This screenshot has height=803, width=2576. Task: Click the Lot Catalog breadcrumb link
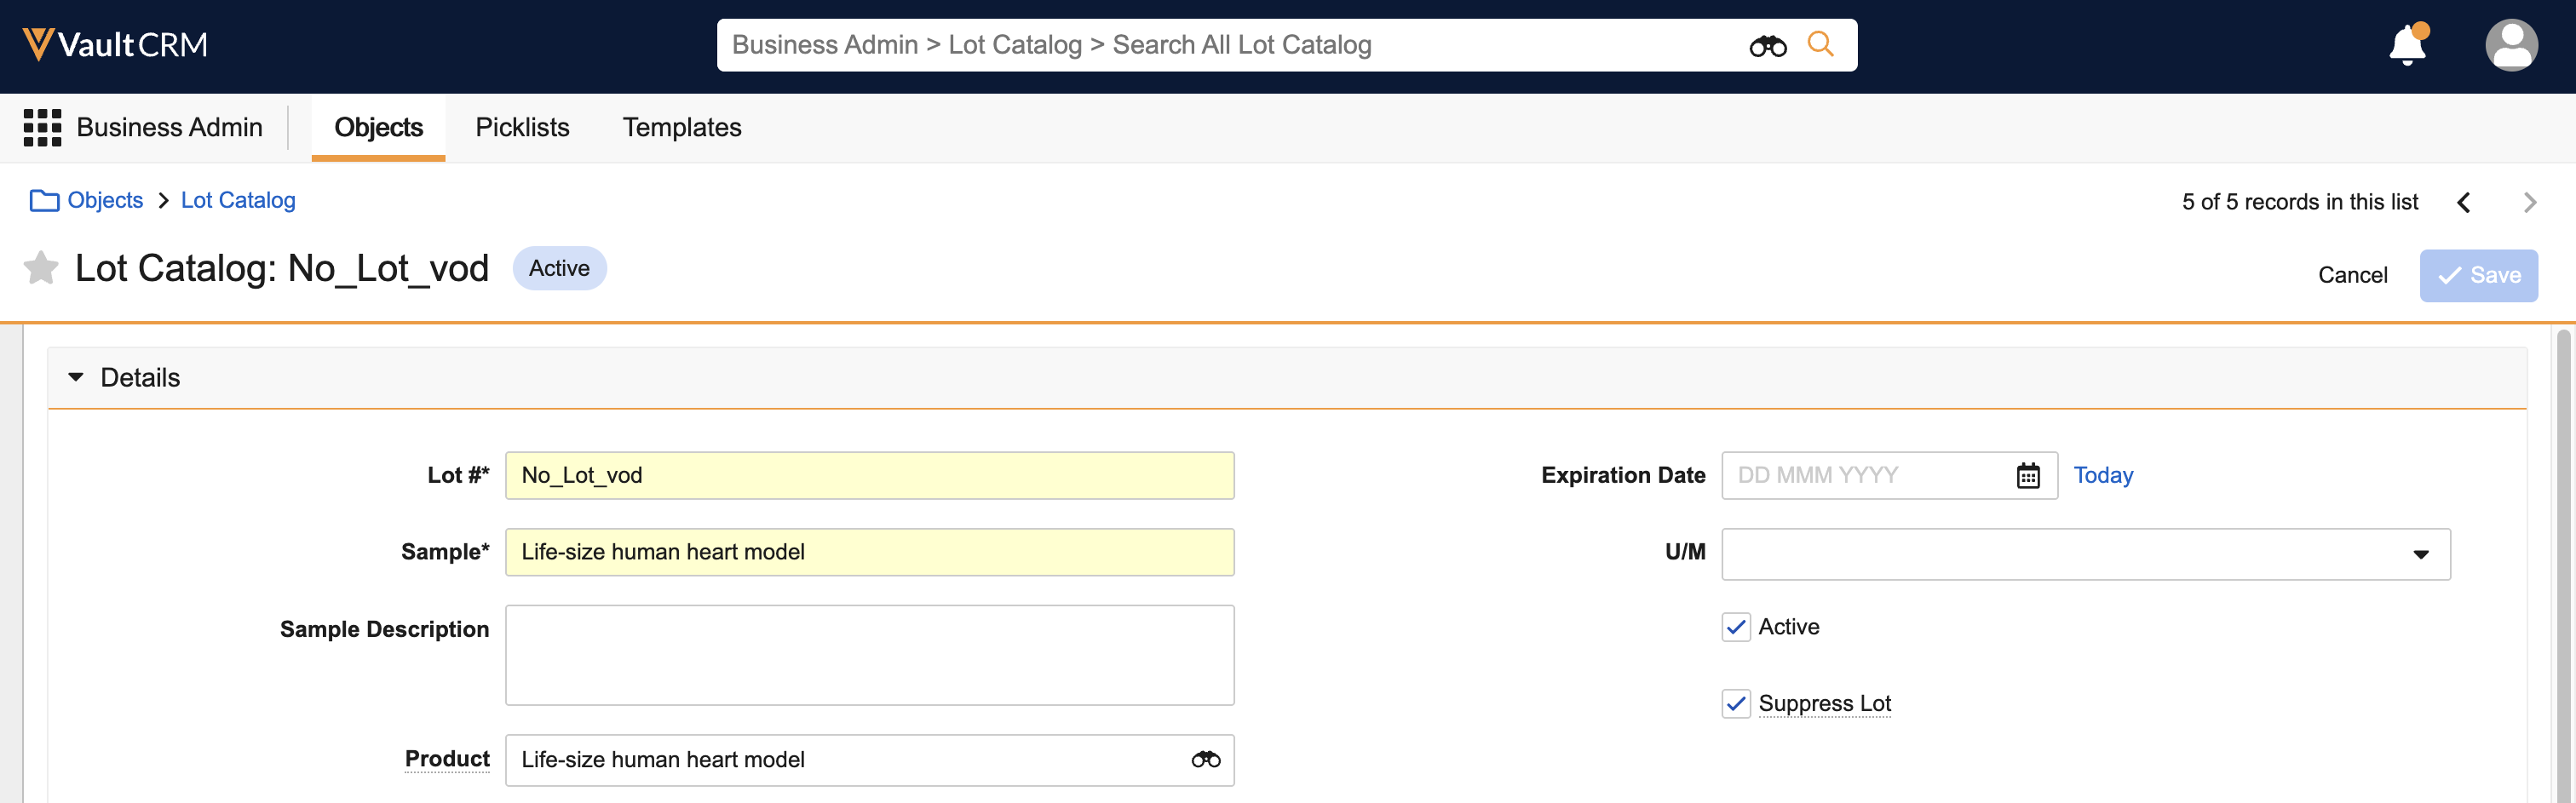pyautogui.click(x=238, y=201)
